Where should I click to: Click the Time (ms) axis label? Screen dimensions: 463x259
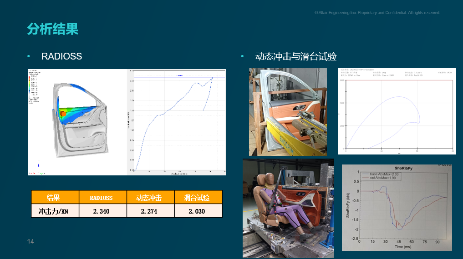pyautogui.click(x=403, y=247)
